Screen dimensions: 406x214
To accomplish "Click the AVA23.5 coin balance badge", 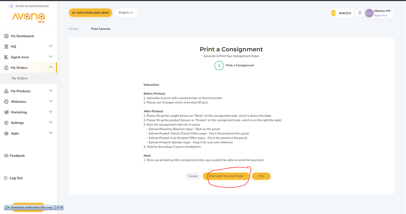I will 342,12.
